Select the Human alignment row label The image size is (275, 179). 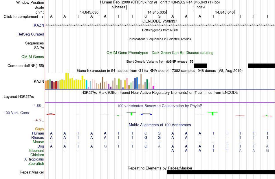pos(38,133)
